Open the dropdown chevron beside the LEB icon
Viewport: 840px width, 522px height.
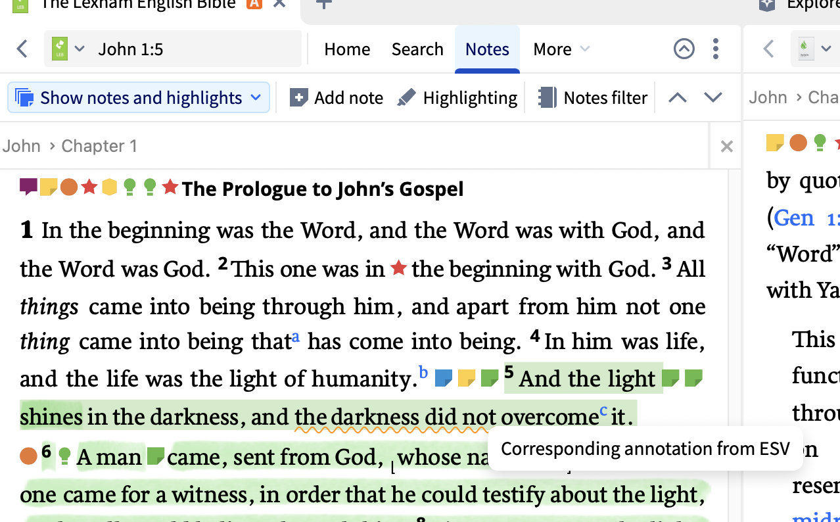[x=80, y=49]
